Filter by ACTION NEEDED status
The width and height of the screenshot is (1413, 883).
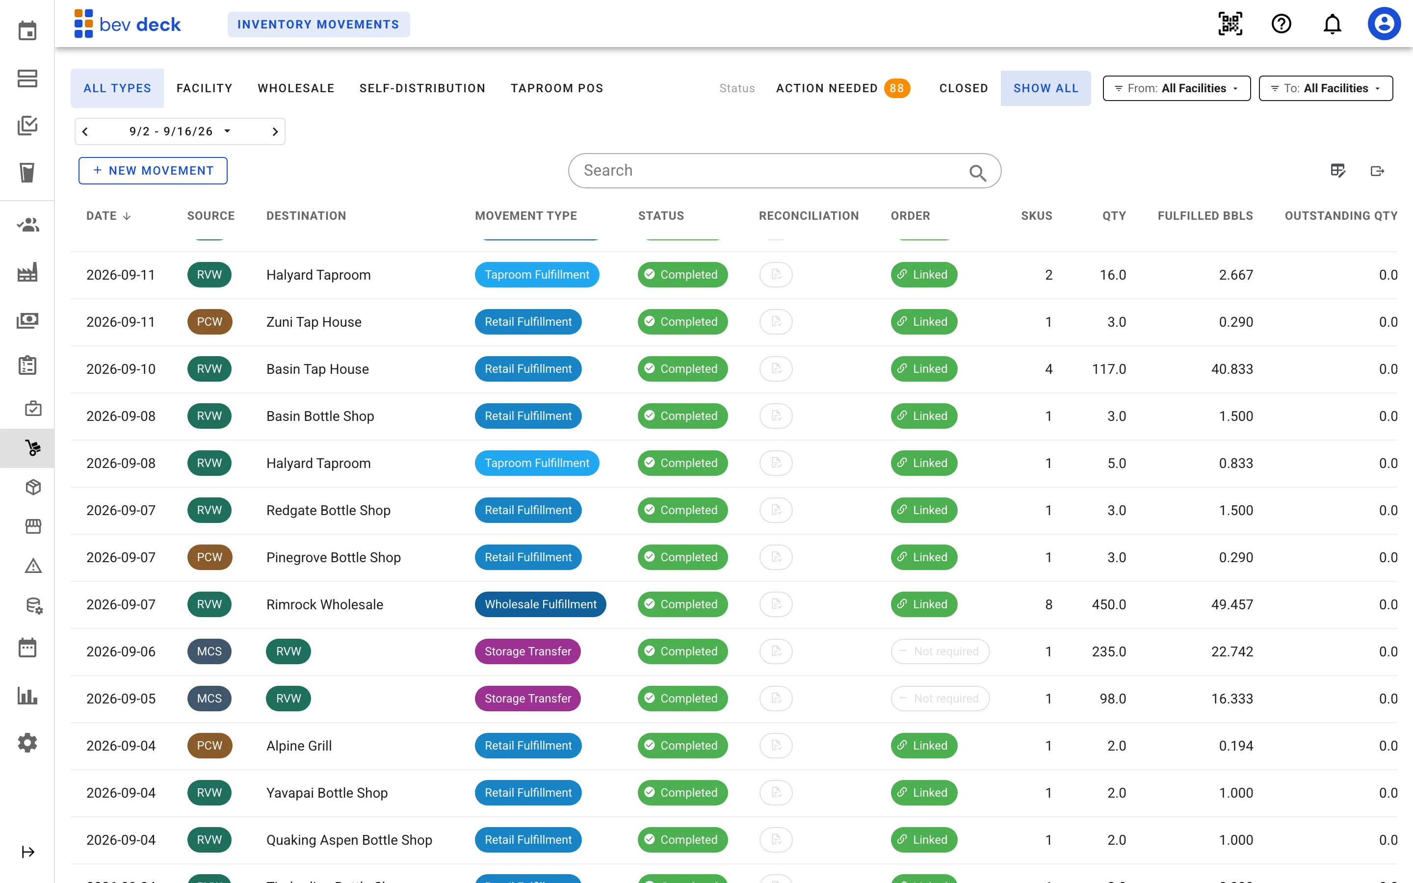[x=843, y=88]
